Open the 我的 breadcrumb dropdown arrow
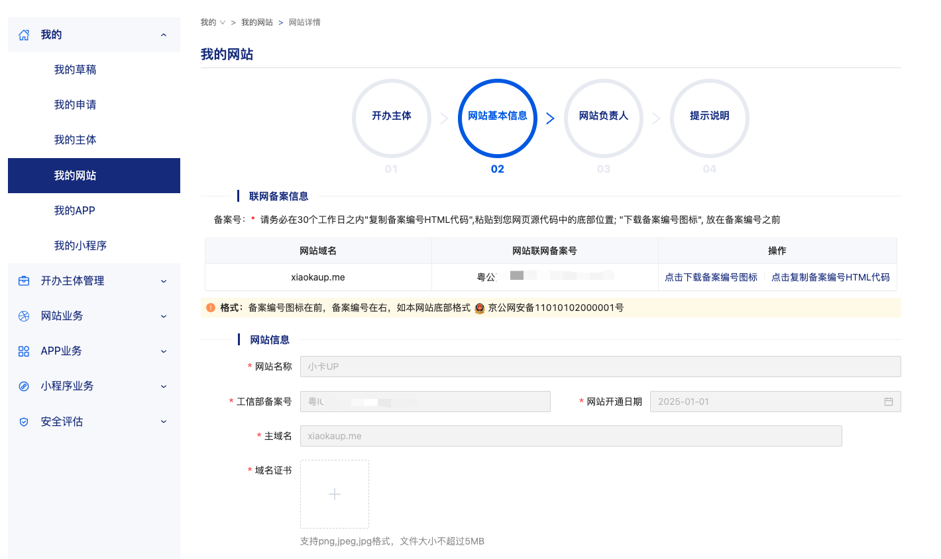941x559 pixels. click(223, 22)
